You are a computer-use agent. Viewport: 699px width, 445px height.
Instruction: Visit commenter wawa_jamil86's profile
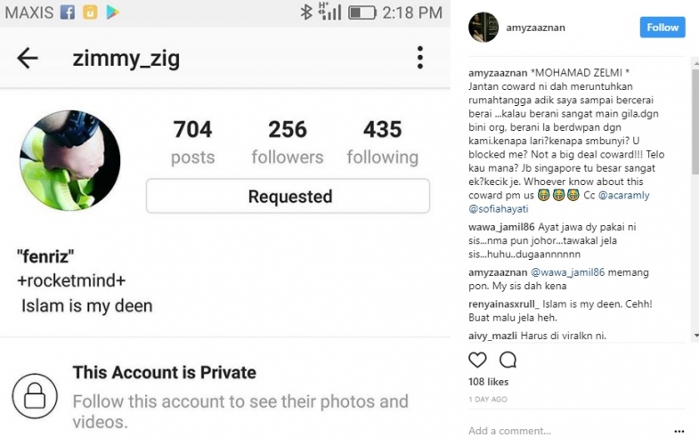501,227
